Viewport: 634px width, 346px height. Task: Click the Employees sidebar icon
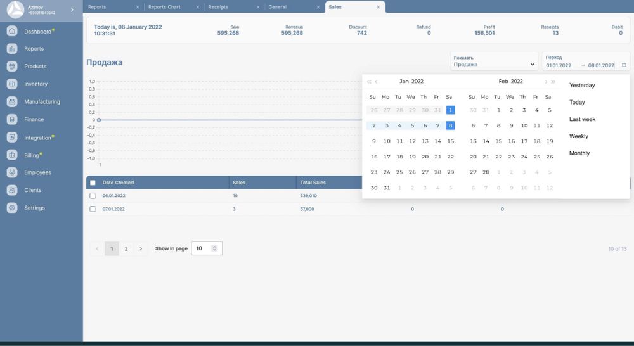[x=12, y=172]
